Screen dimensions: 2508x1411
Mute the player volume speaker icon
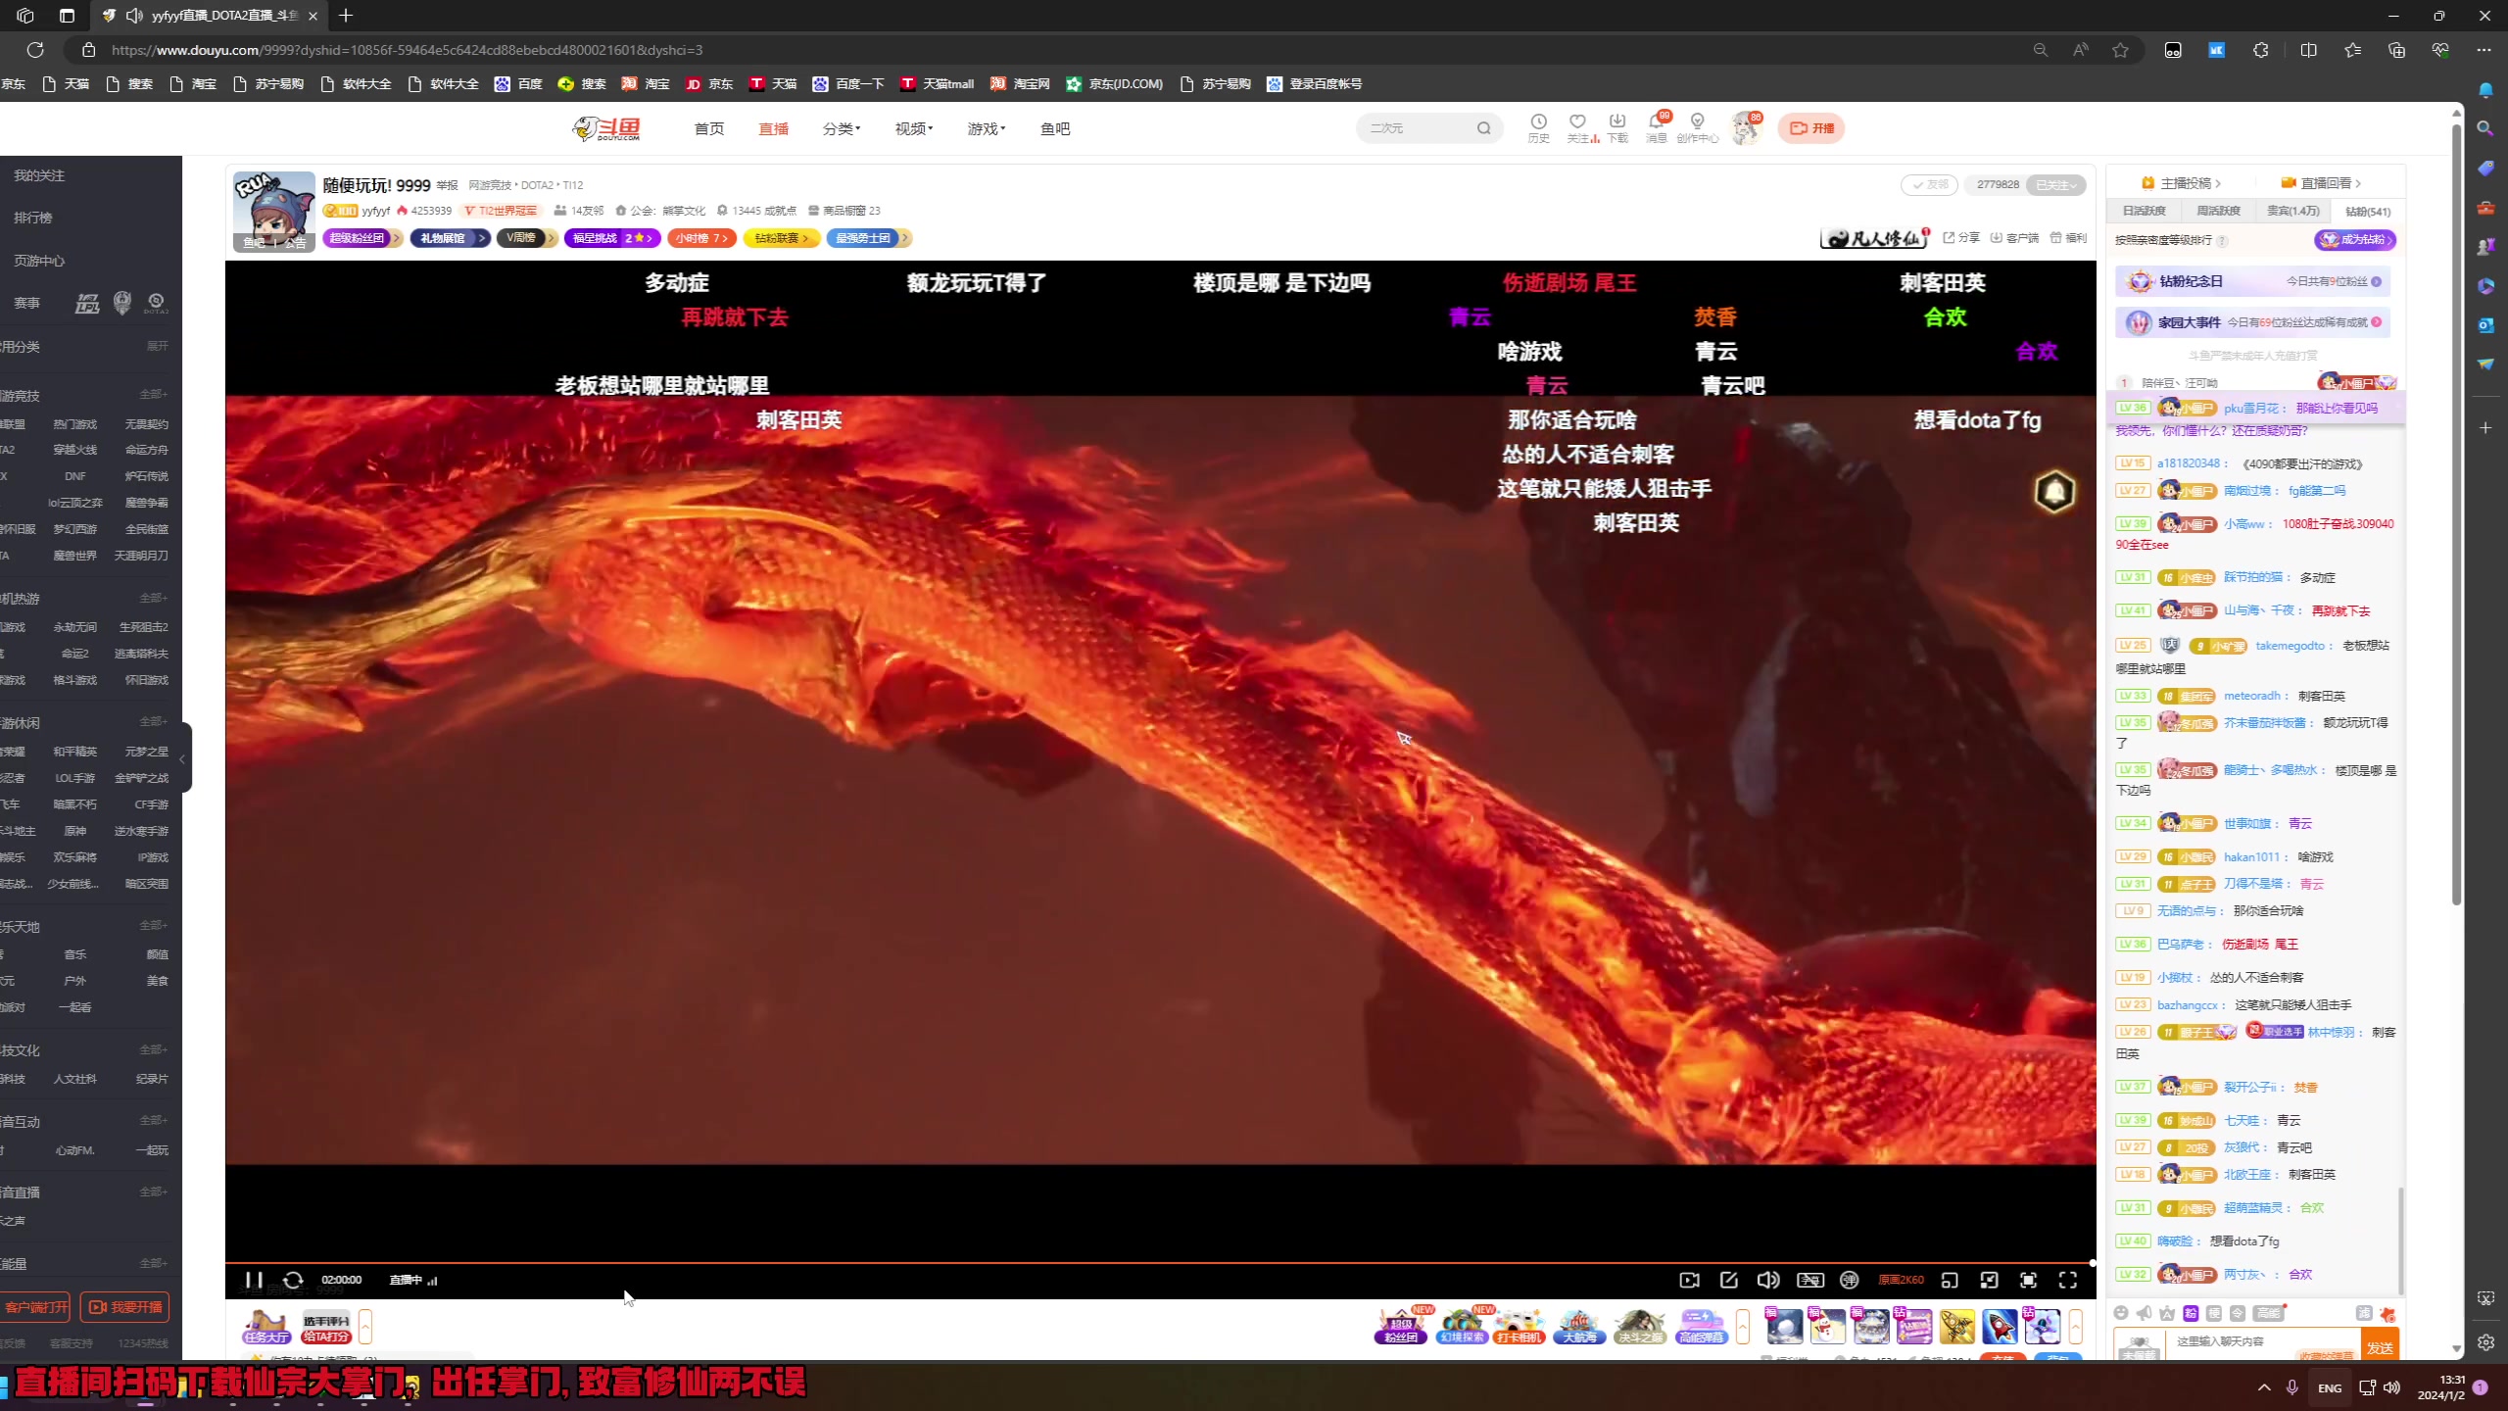[1768, 1280]
